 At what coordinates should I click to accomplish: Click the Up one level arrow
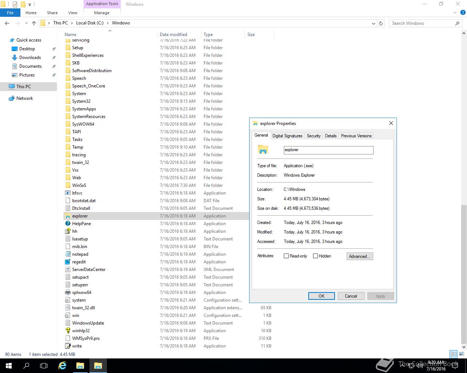(x=34, y=23)
